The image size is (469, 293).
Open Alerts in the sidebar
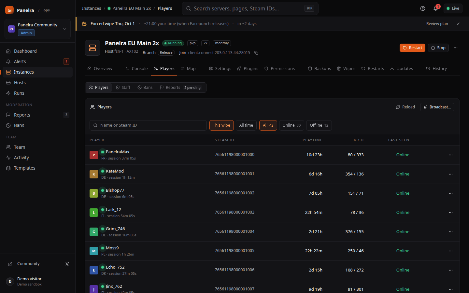(x=38, y=62)
